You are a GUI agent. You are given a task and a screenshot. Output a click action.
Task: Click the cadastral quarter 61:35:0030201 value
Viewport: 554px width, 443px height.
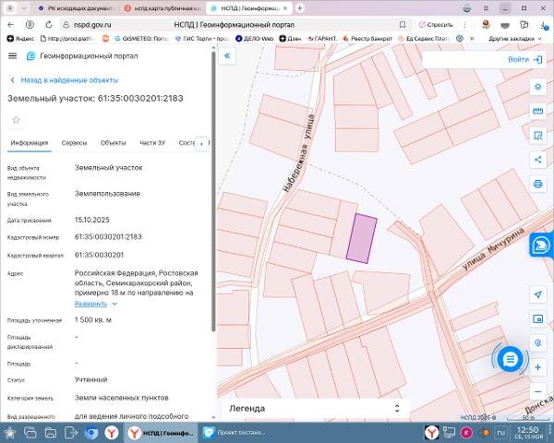pos(99,255)
